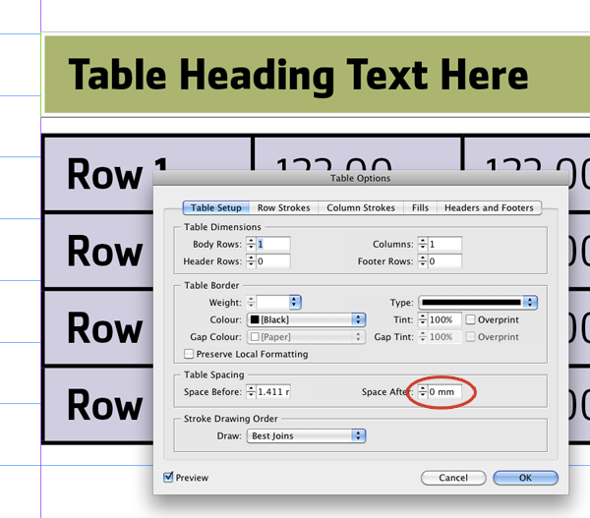Open the Gap Colour [Paper] dropdown
The height and width of the screenshot is (518, 590).
306,337
